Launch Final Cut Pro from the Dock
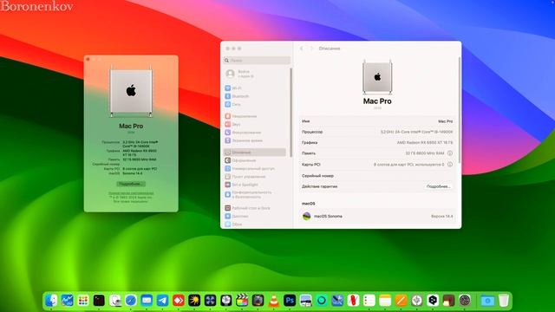This screenshot has height=312, width=555. 242,301
